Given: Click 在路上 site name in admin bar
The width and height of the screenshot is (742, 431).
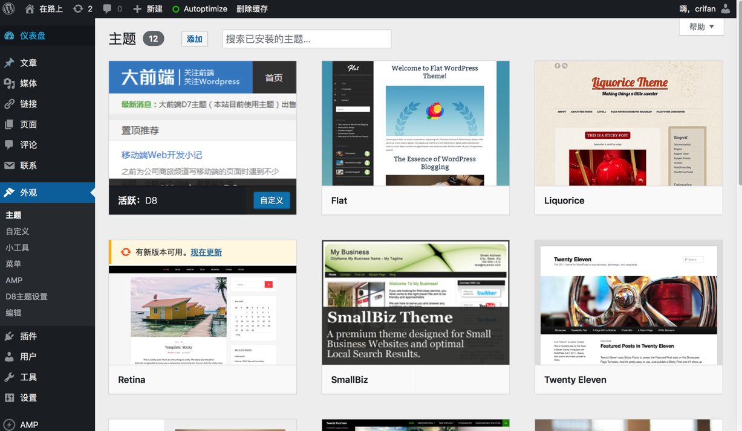Looking at the screenshot, I should coord(51,9).
